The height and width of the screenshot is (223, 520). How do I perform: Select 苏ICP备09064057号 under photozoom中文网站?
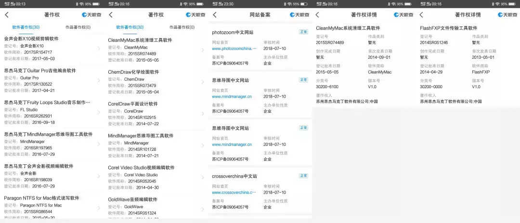pyautogui.click(x=230, y=63)
